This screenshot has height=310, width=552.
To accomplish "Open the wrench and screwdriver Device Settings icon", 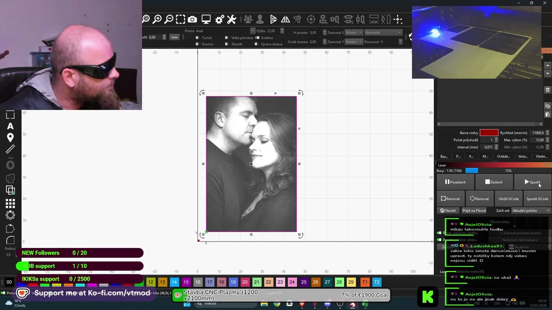I will coord(232,19).
